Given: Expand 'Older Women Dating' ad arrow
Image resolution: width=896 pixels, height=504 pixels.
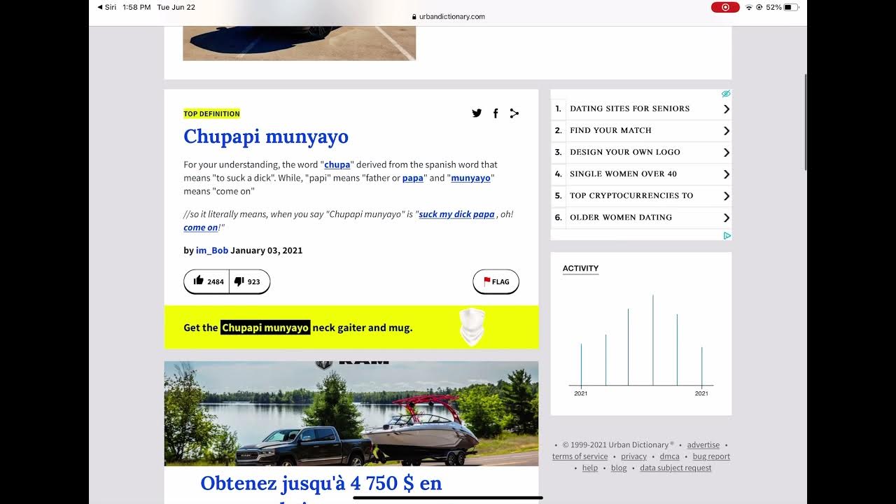Looking at the screenshot, I should (726, 218).
